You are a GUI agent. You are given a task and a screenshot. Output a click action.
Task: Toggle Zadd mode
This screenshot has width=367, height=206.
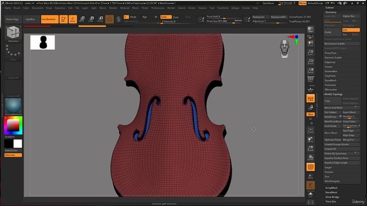[166, 17]
